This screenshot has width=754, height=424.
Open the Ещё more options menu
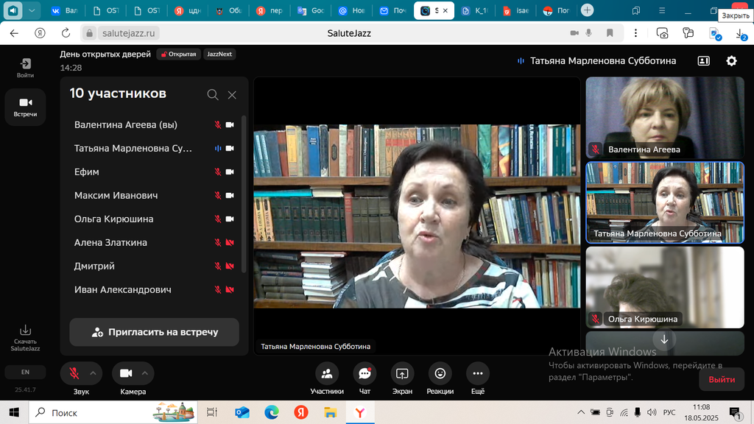[x=477, y=374]
